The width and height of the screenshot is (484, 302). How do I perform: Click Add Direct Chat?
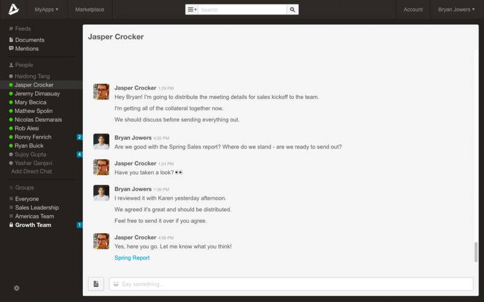[x=31, y=172]
